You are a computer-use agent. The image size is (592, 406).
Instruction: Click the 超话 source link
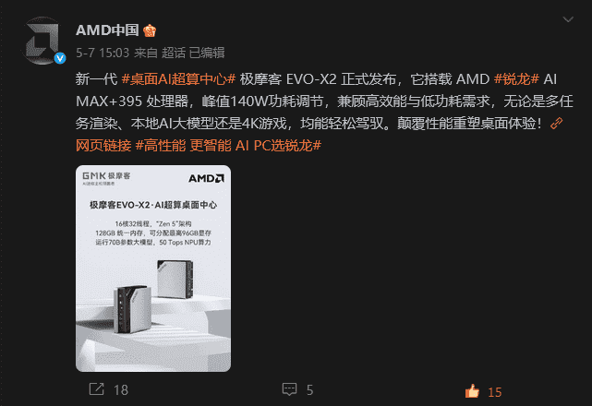coord(174,53)
